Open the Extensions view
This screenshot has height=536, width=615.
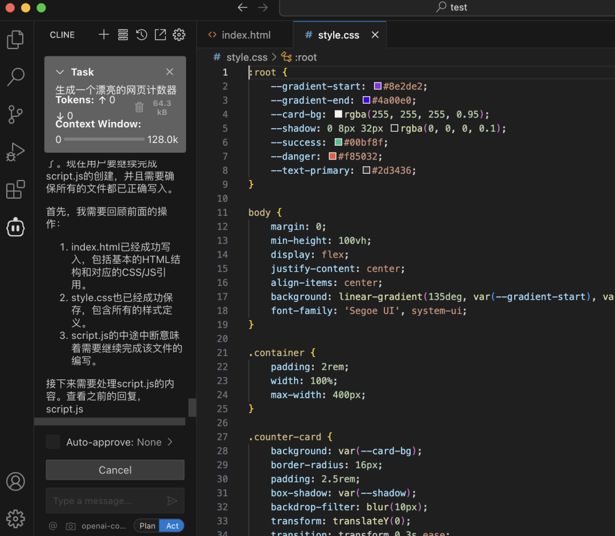pos(15,189)
